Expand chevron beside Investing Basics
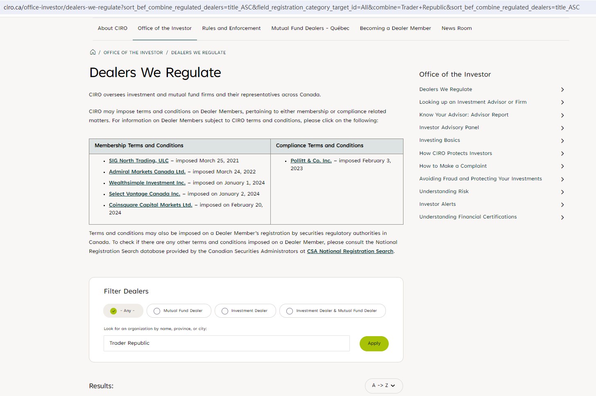The height and width of the screenshot is (396, 596). click(562, 141)
